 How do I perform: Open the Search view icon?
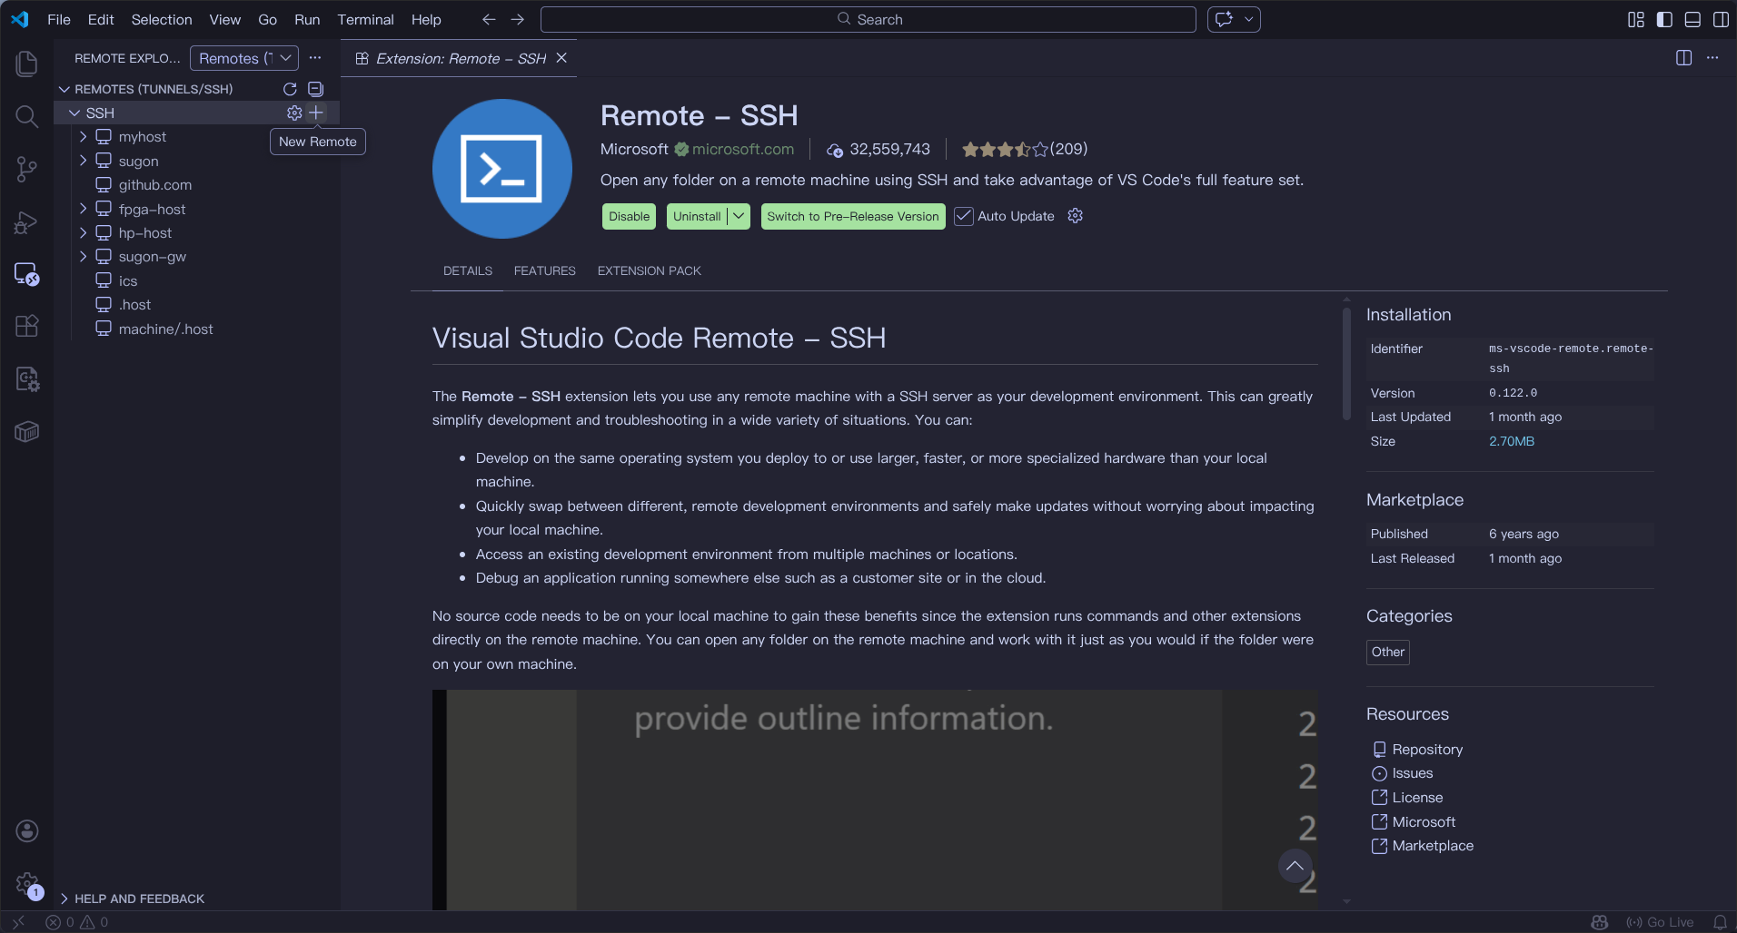click(27, 116)
